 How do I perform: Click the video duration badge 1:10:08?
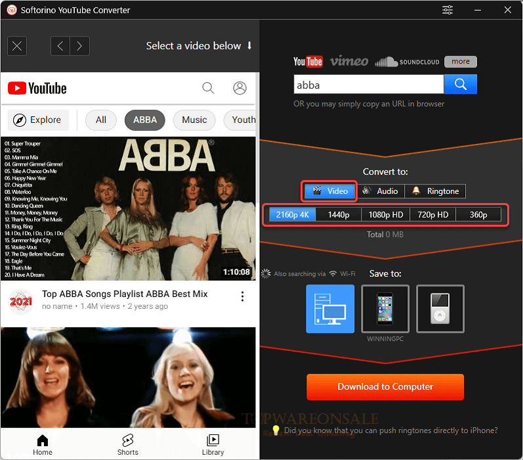coord(236,272)
